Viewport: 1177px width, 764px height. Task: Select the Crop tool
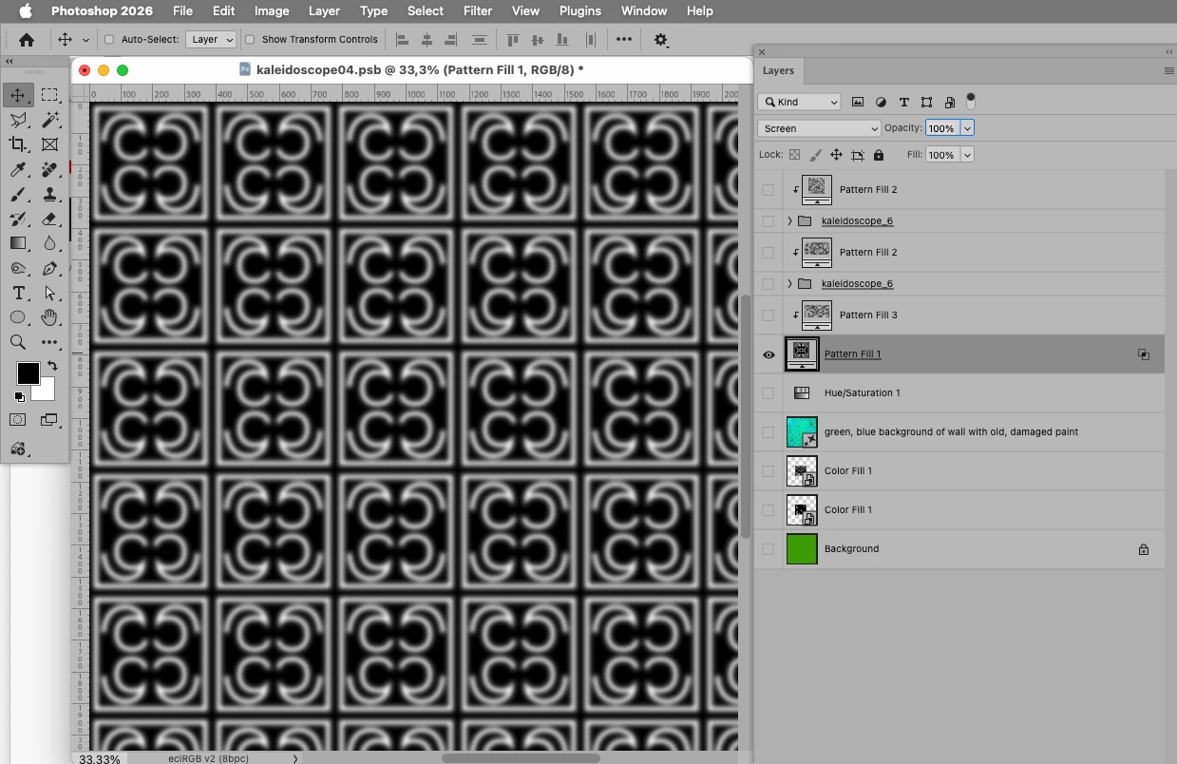coord(18,144)
